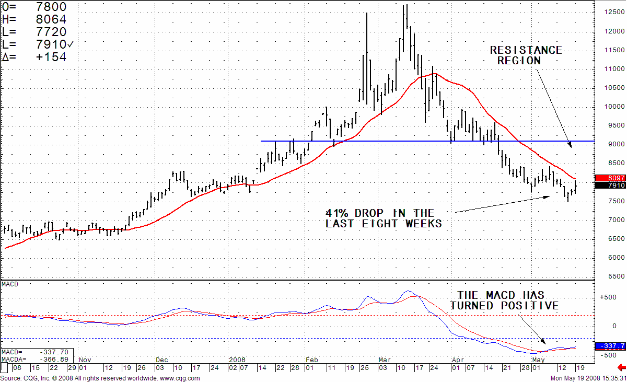Click the 2008 year label on the time axis

(237, 360)
